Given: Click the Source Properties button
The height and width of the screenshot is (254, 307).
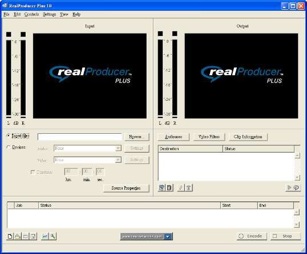Looking at the screenshot, I should click(126, 188).
